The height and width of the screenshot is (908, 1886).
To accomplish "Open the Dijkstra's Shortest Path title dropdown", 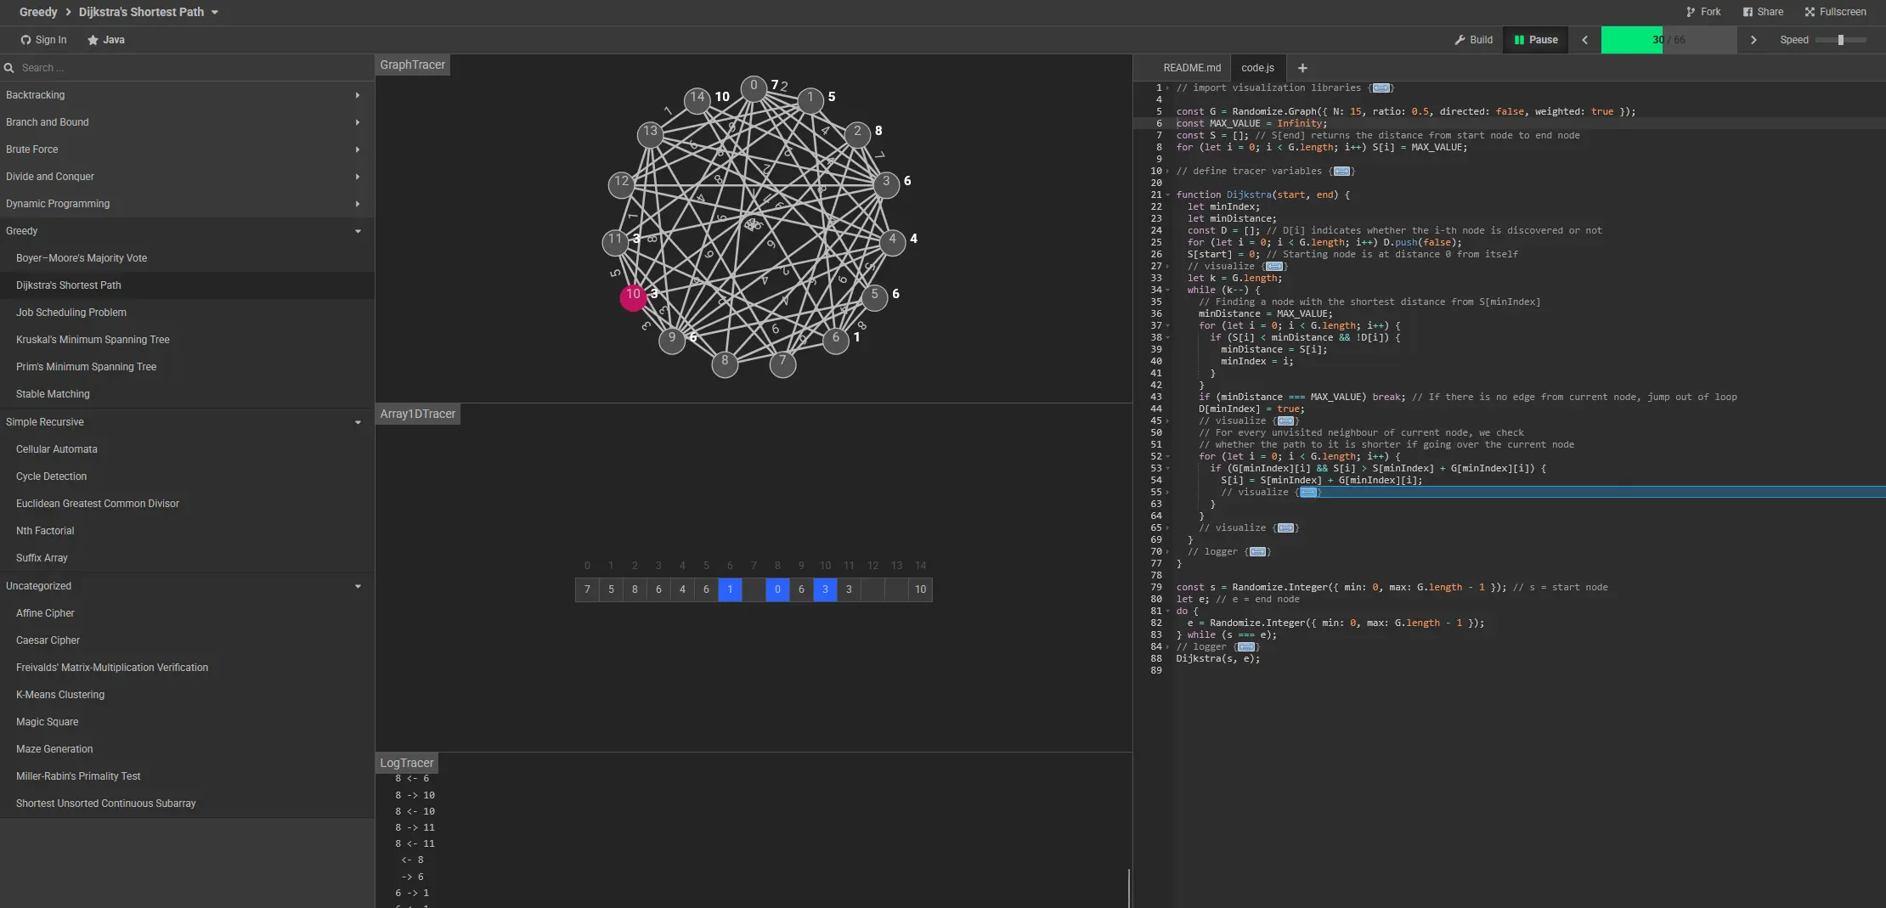I will coord(214,12).
